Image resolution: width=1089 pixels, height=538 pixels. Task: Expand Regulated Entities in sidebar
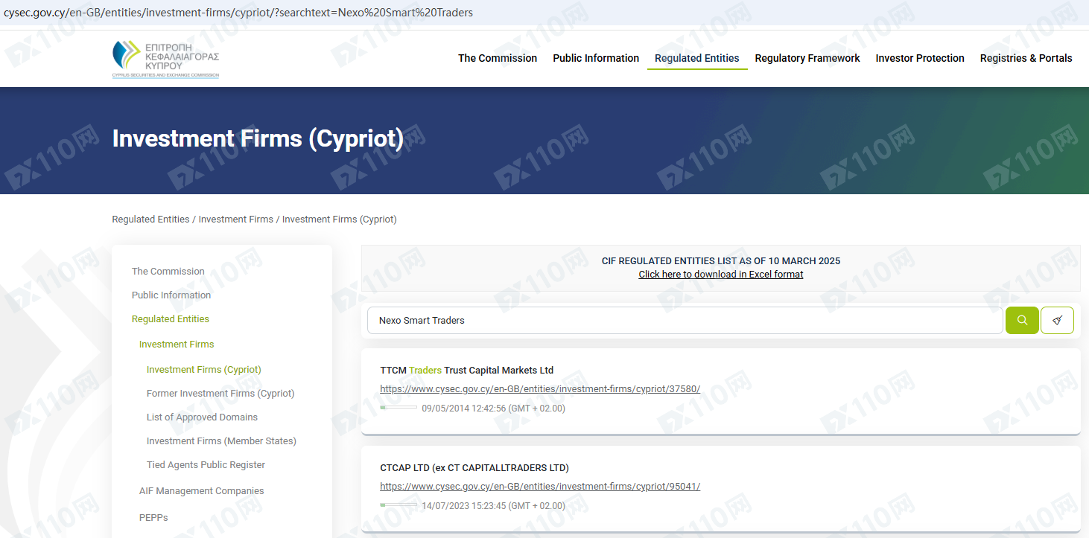[170, 318]
